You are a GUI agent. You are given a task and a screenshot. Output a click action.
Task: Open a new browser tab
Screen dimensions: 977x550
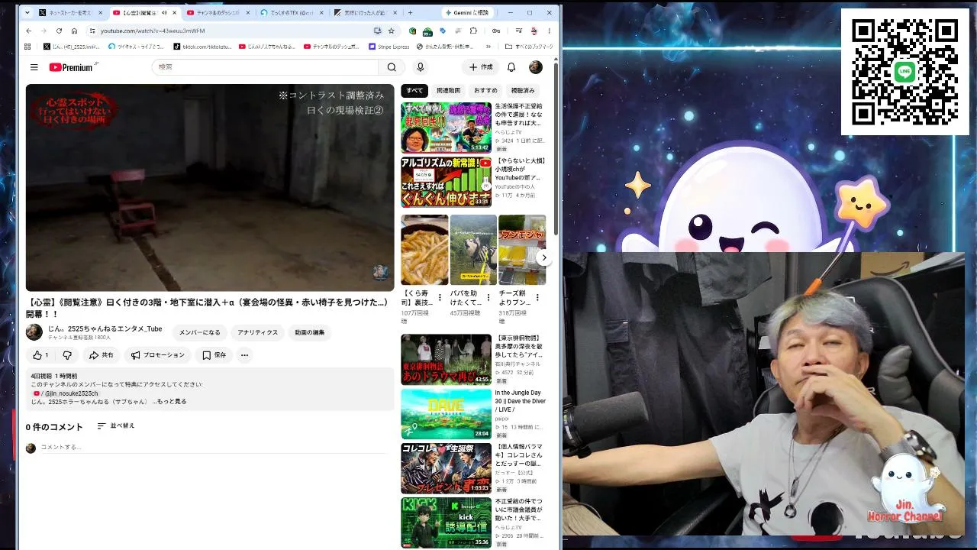(410, 13)
